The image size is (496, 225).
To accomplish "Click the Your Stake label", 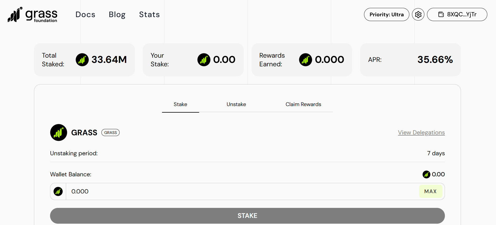I will click(x=160, y=60).
